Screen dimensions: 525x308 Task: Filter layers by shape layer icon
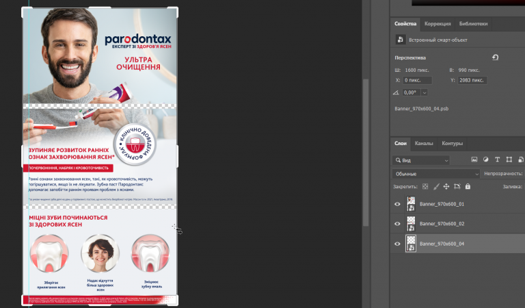click(509, 159)
